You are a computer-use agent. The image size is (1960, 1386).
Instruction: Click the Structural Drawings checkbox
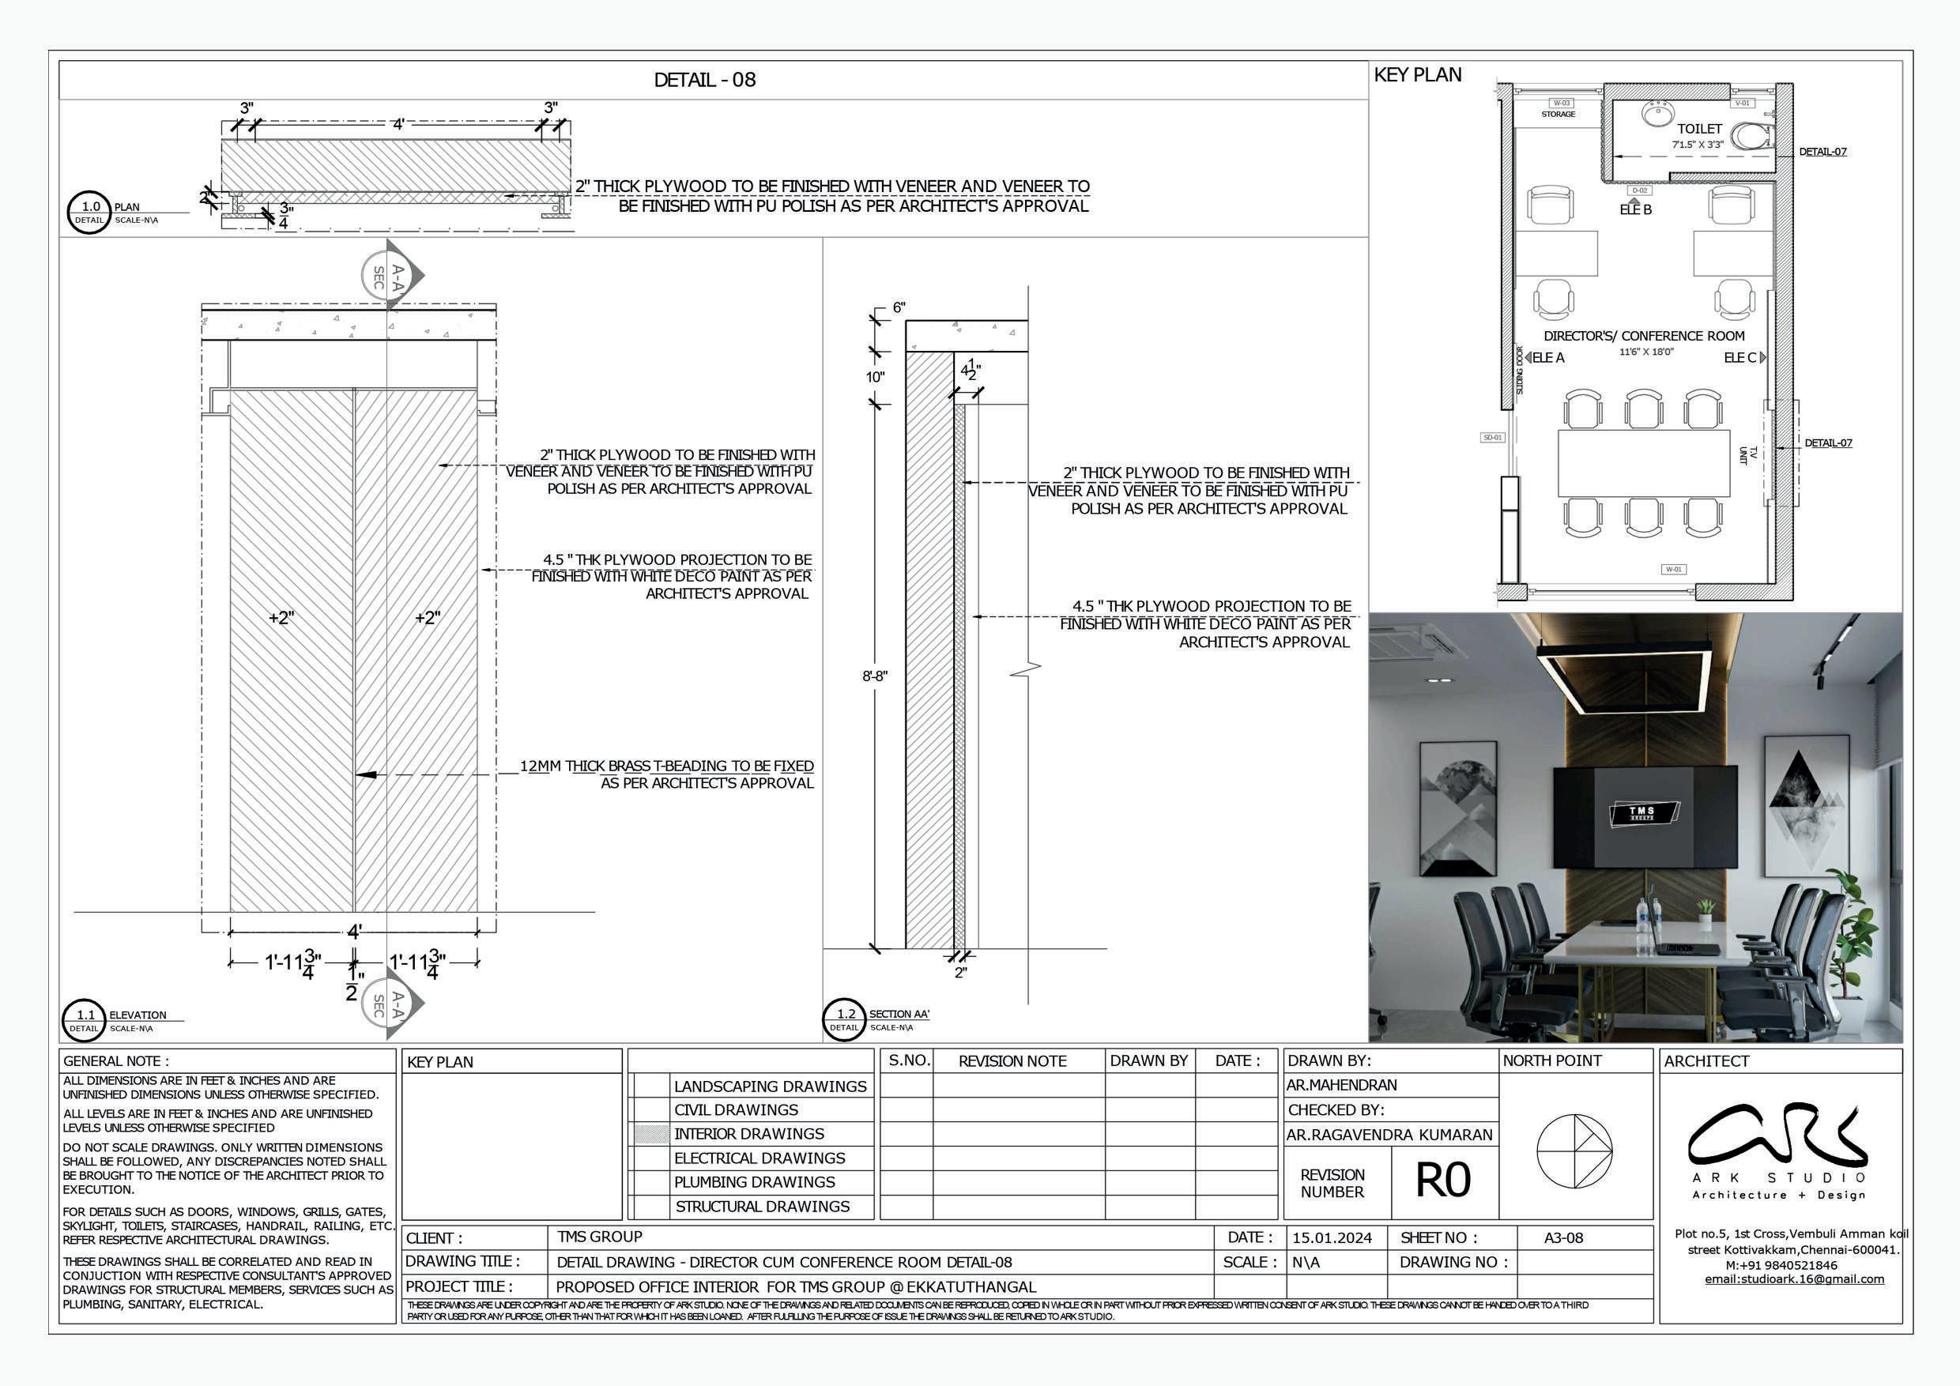coord(652,1207)
